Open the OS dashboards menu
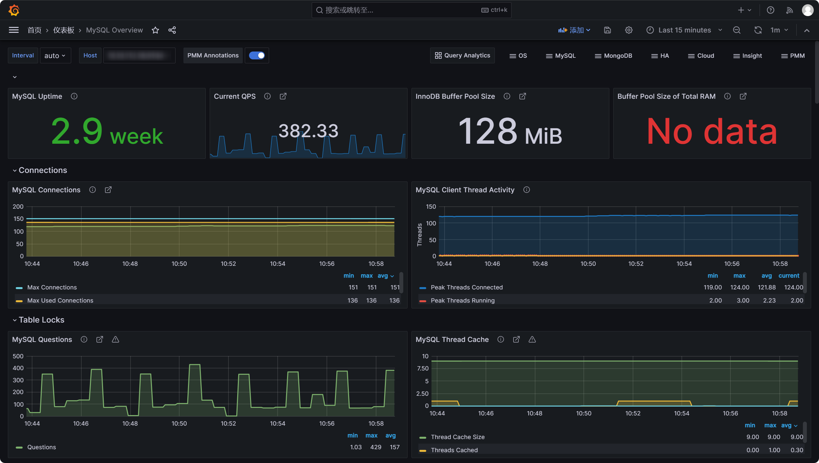The width and height of the screenshot is (819, 463). click(518, 55)
